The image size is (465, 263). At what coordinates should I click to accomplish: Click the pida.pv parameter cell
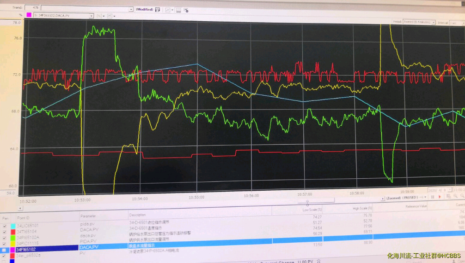pyautogui.click(x=87, y=224)
